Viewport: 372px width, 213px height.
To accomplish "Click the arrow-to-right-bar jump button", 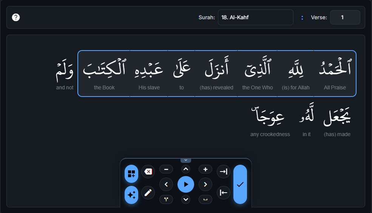I will tap(224, 172).
